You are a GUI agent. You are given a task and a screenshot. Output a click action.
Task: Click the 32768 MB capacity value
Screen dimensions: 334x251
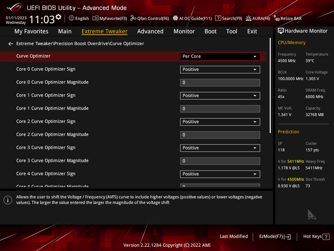[314, 115]
